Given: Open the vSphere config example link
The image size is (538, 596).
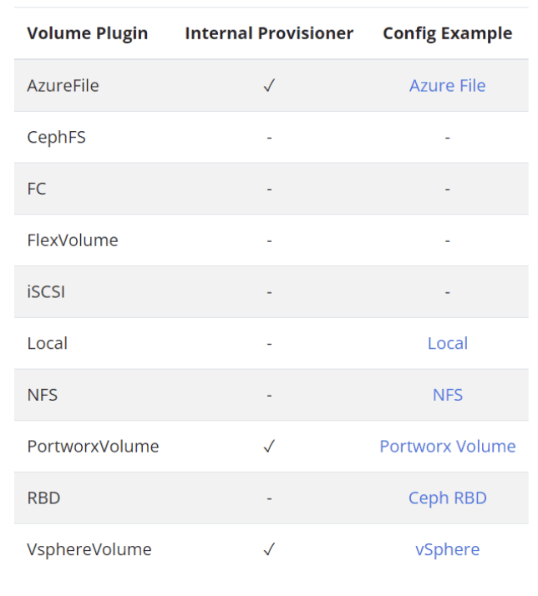Looking at the screenshot, I should point(447,550).
